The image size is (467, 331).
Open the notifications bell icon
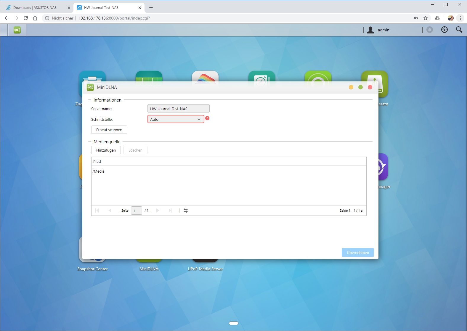[x=430, y=30]
